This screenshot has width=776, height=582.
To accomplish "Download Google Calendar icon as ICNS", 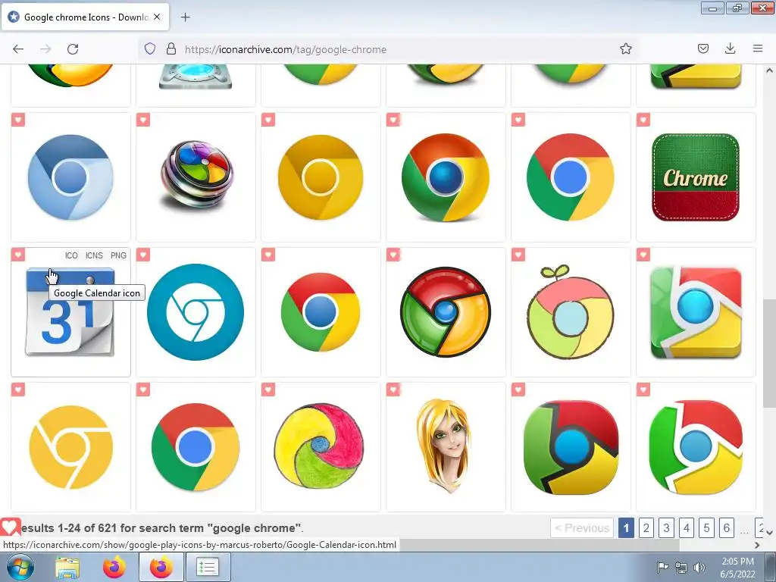I will pyautogui.click(x=94, y=255).
